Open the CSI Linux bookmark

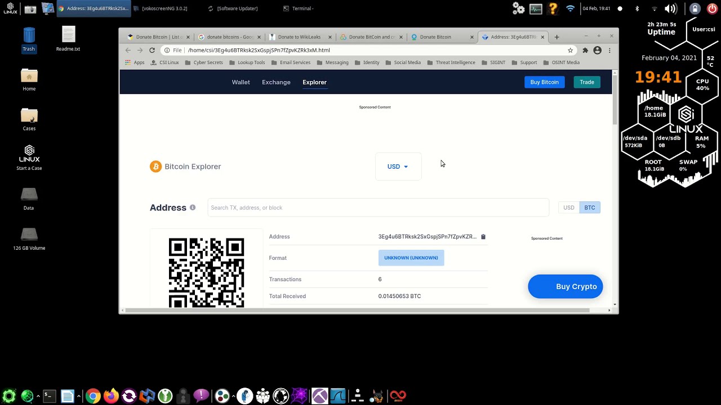(x=165, y=62)
